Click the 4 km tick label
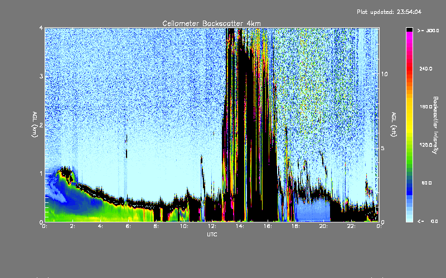446x278 pixels. click(x=41, y=28)
